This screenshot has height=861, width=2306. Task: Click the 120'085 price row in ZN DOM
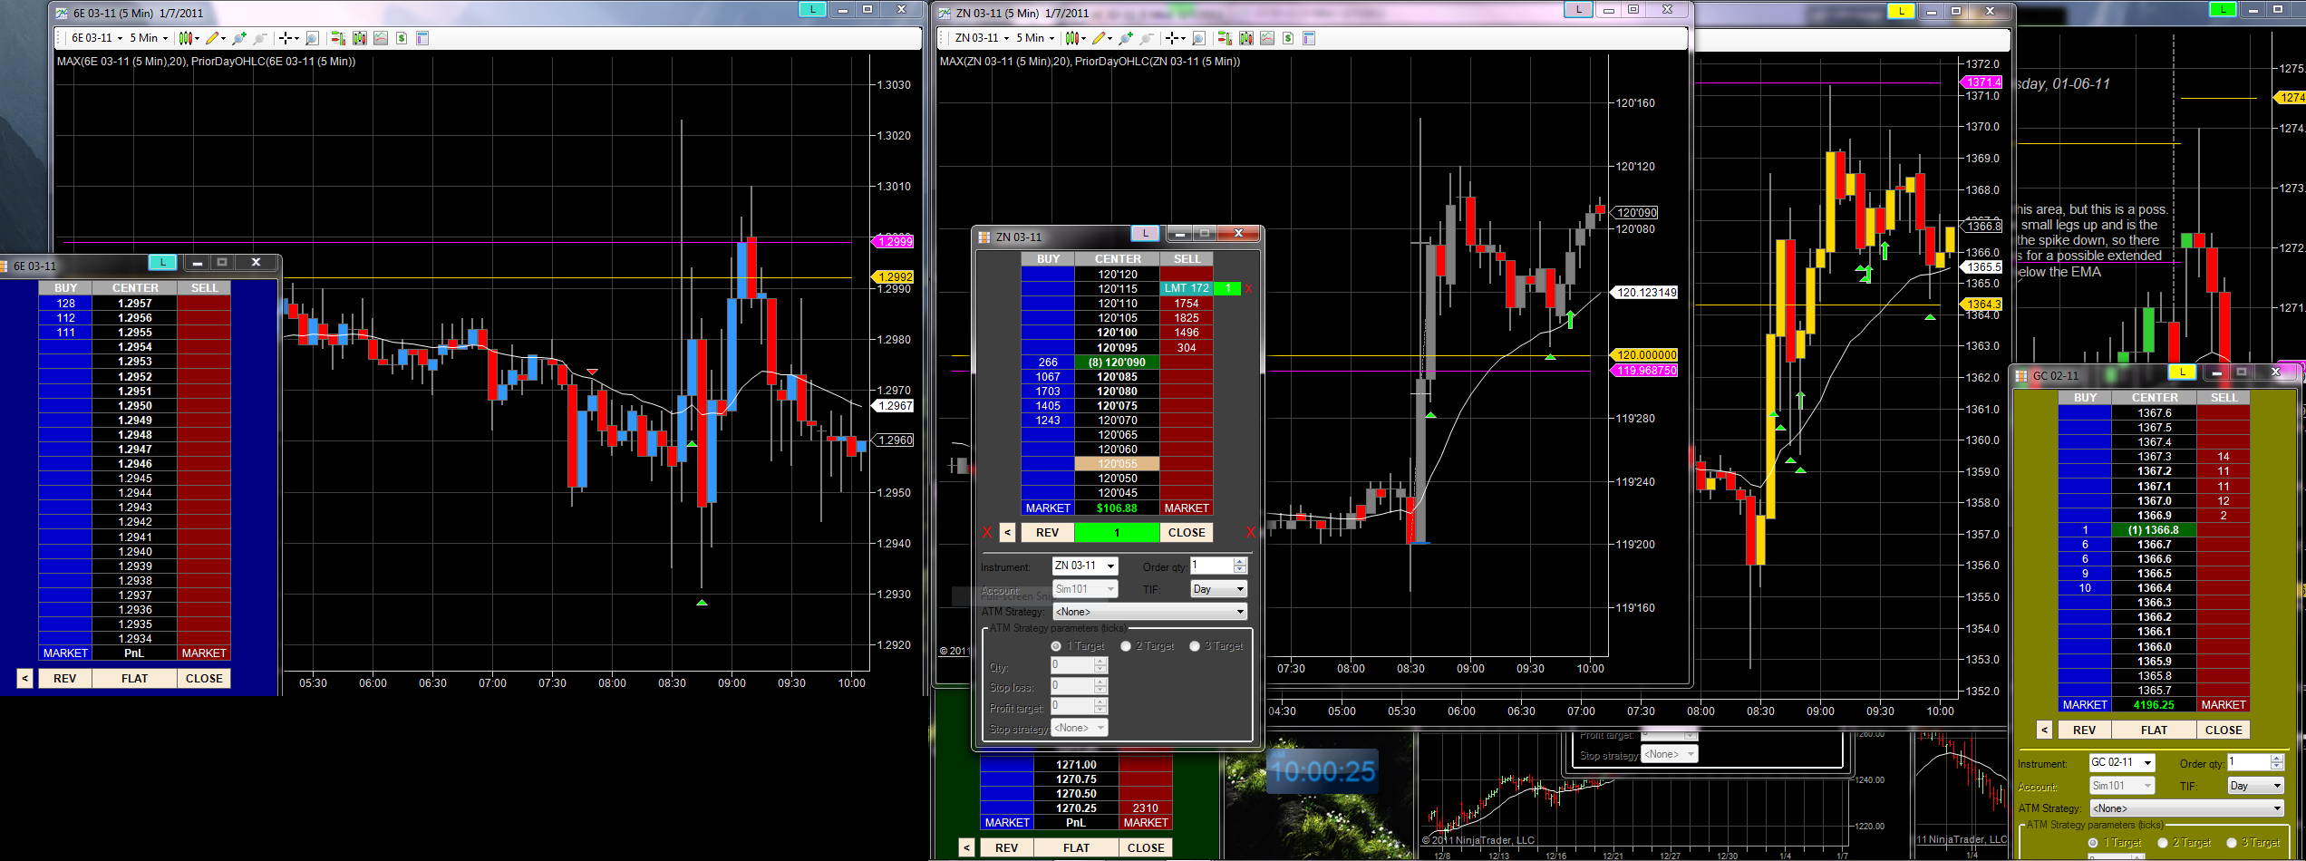point(1117,377)
